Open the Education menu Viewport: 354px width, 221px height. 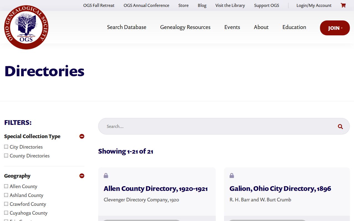(x=294, y=27)
